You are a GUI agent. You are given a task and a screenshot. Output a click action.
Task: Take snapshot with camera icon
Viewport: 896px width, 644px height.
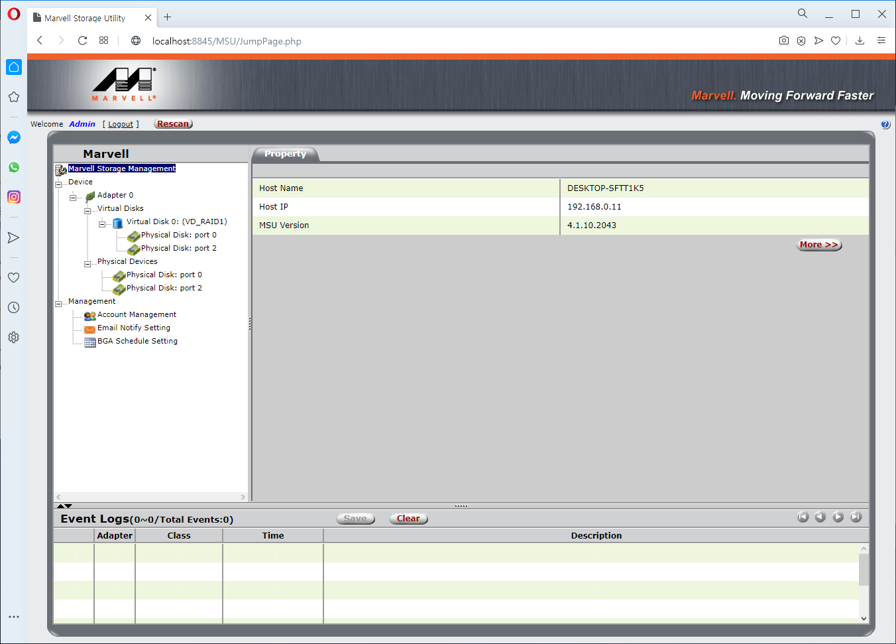click(784, 40)
